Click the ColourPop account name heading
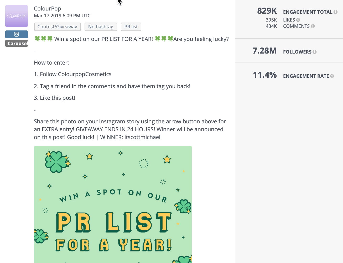Screen dimensions: 343x263 pyautogui.click(x=47, y=8)
